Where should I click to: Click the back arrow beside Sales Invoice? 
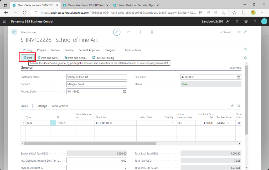(x=14, y=32)
